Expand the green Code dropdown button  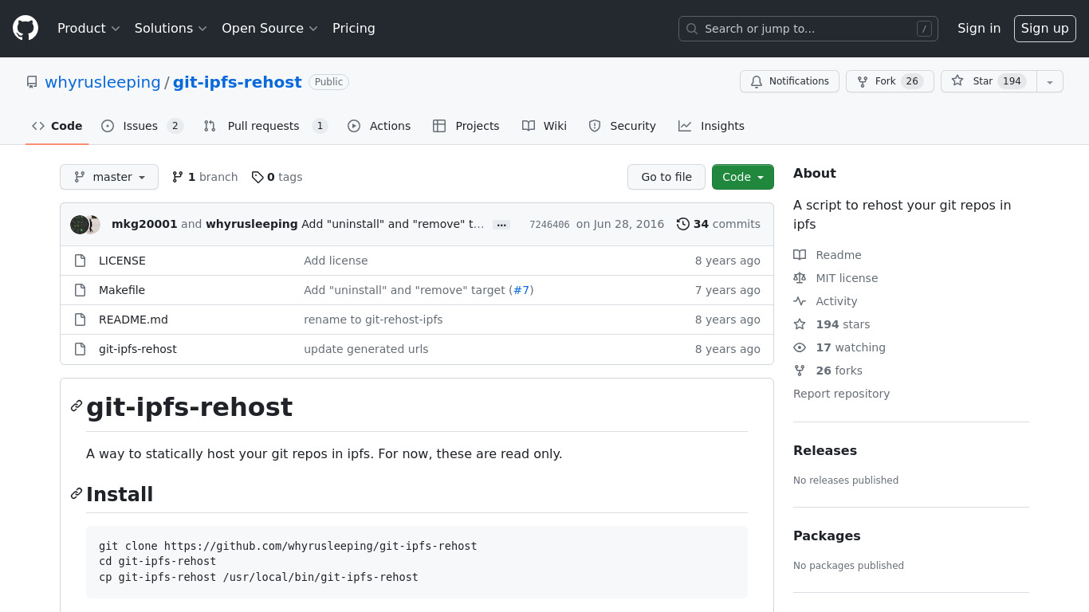click(x=742, y=177)
